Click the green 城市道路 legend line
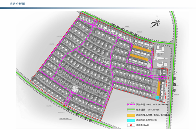 pos(131,110)
